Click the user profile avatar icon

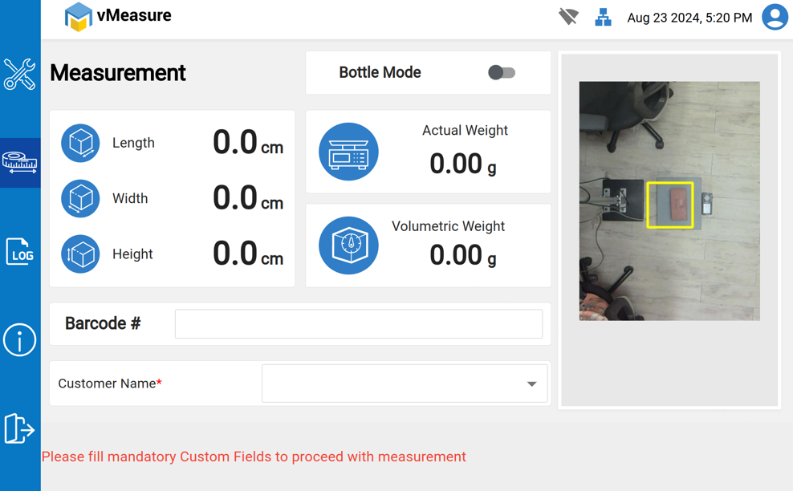[775, 17]
